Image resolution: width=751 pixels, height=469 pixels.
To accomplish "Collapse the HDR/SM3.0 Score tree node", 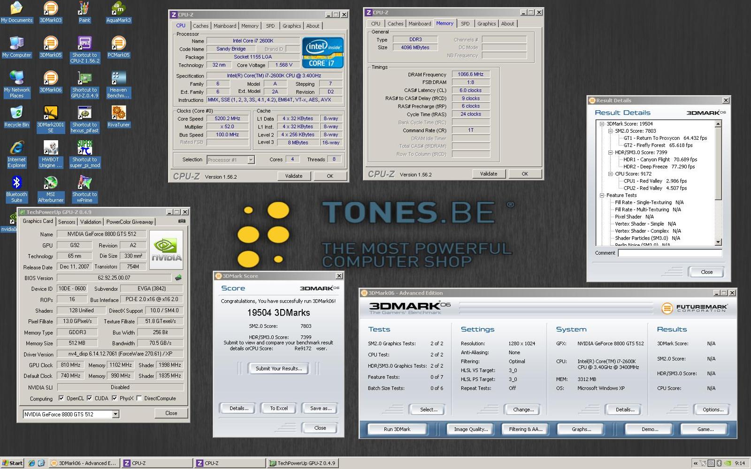I will 610,152.
